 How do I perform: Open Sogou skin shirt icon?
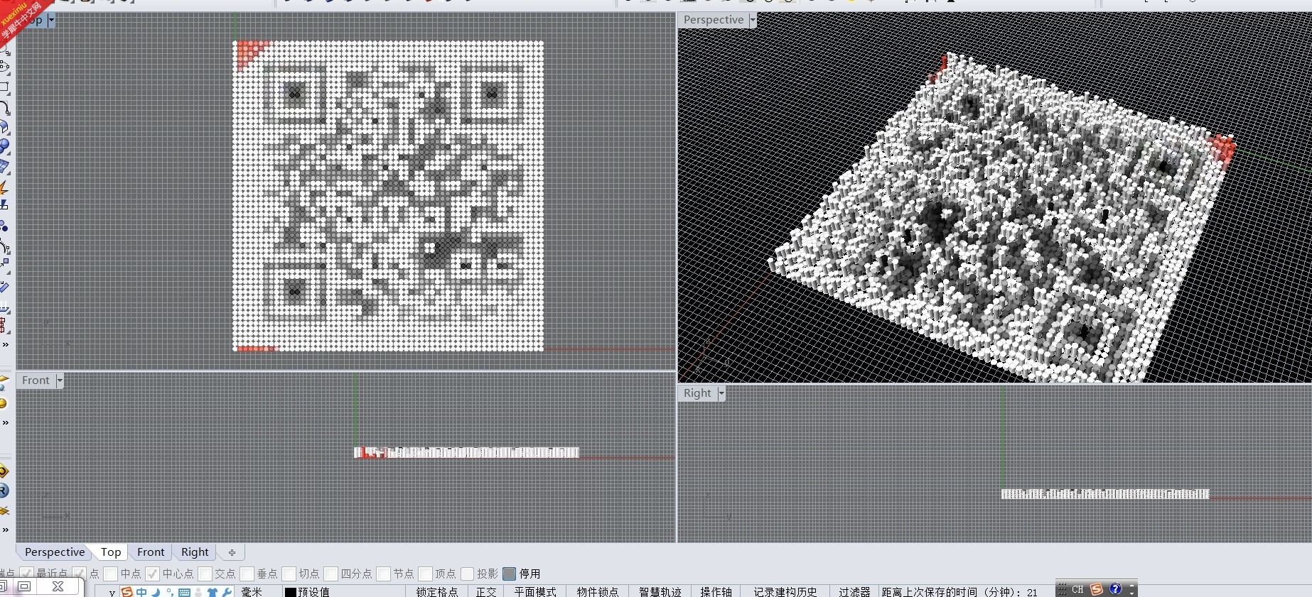tap(213, 592)
